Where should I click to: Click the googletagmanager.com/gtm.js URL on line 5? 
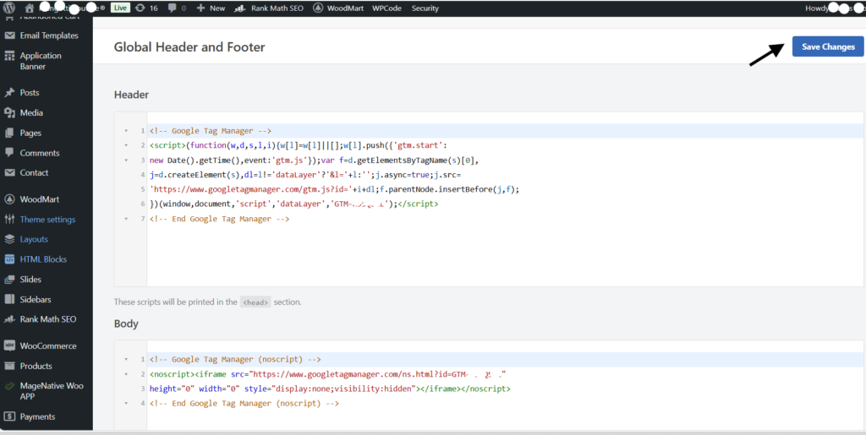tap(250, 190)
